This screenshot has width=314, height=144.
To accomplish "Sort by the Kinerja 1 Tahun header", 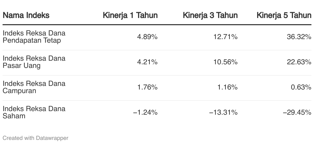I will [130, 15].
